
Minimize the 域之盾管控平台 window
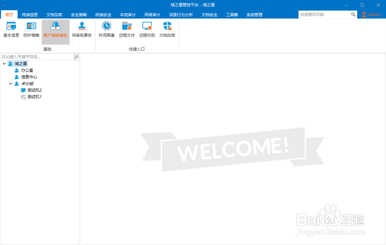coord(347,5)
